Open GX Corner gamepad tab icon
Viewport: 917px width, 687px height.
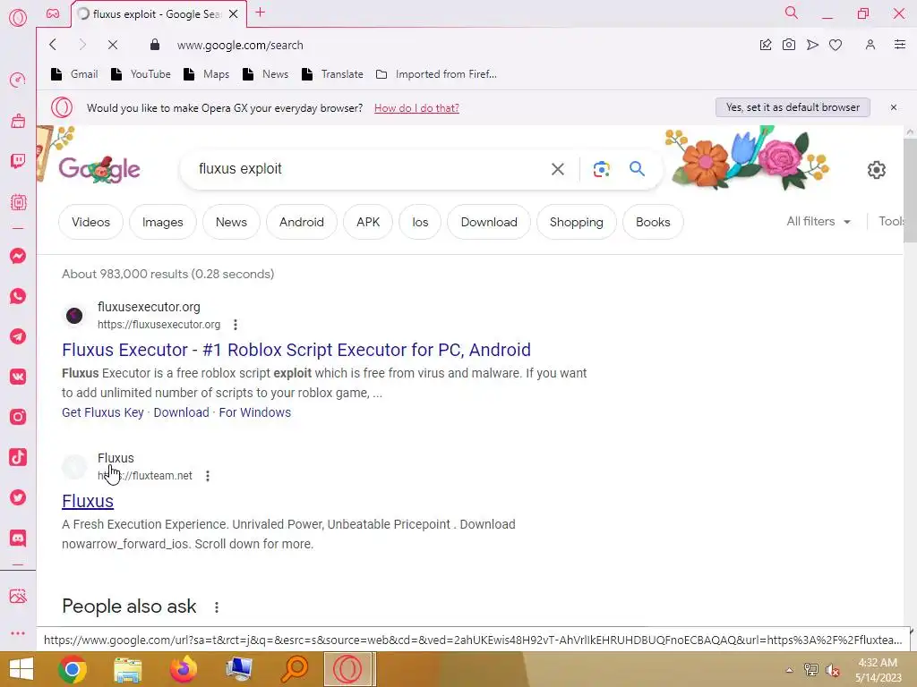click(53, 13)
